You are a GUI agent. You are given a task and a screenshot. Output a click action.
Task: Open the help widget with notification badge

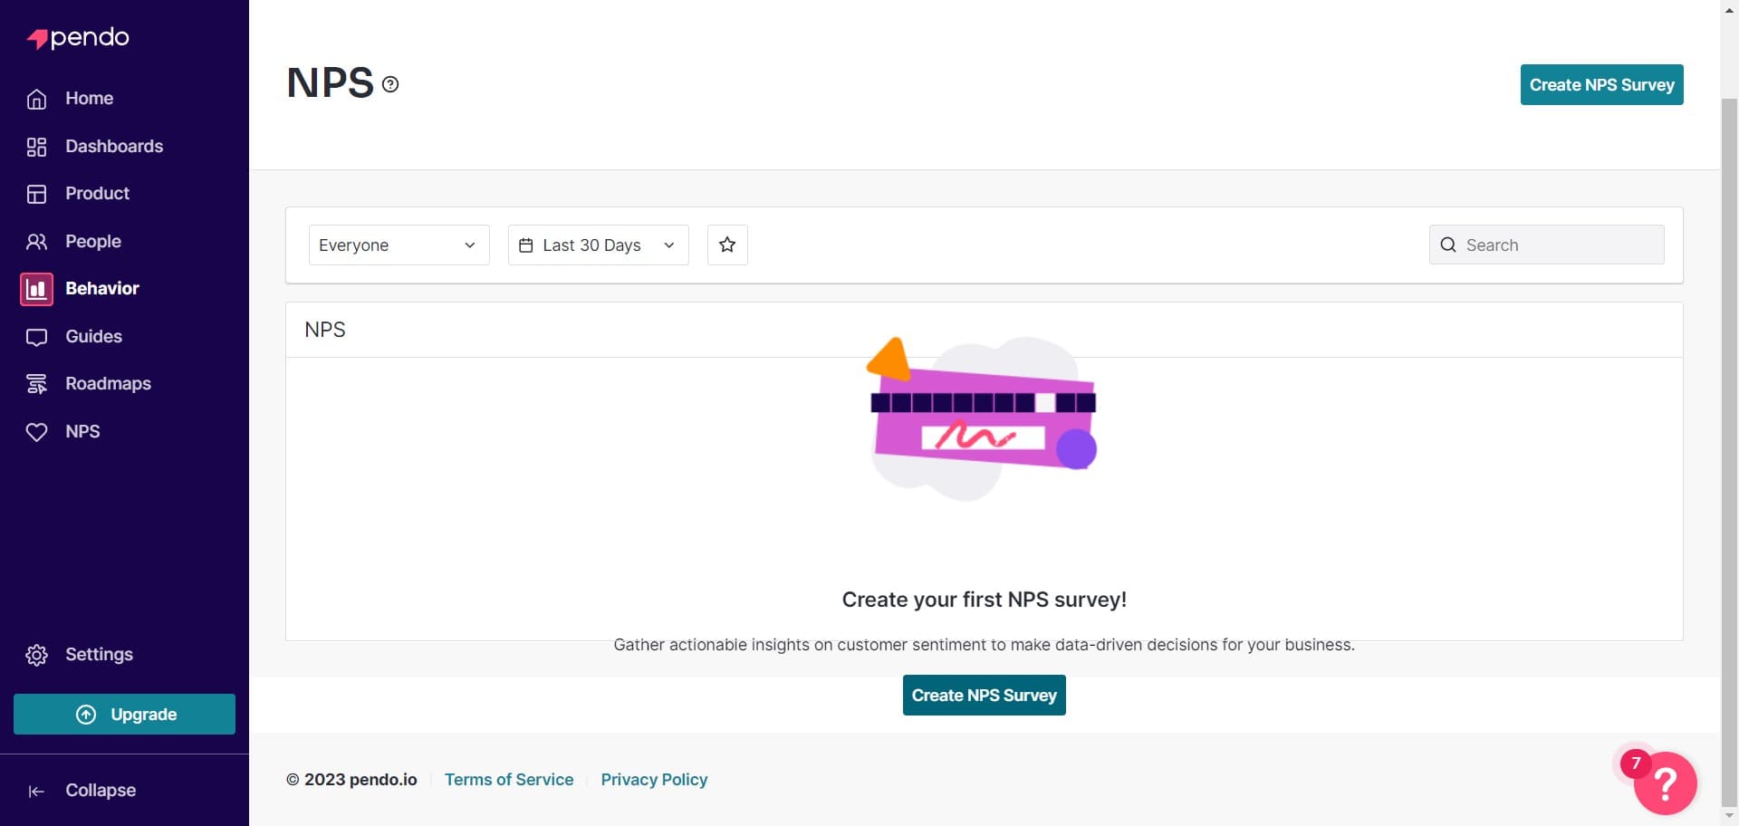tap(1667, 783)
